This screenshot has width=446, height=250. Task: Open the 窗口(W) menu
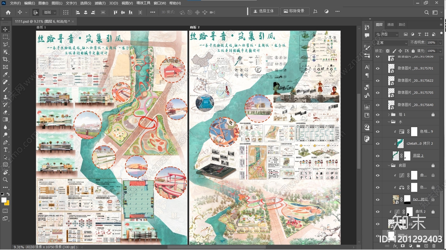point(160,3)
